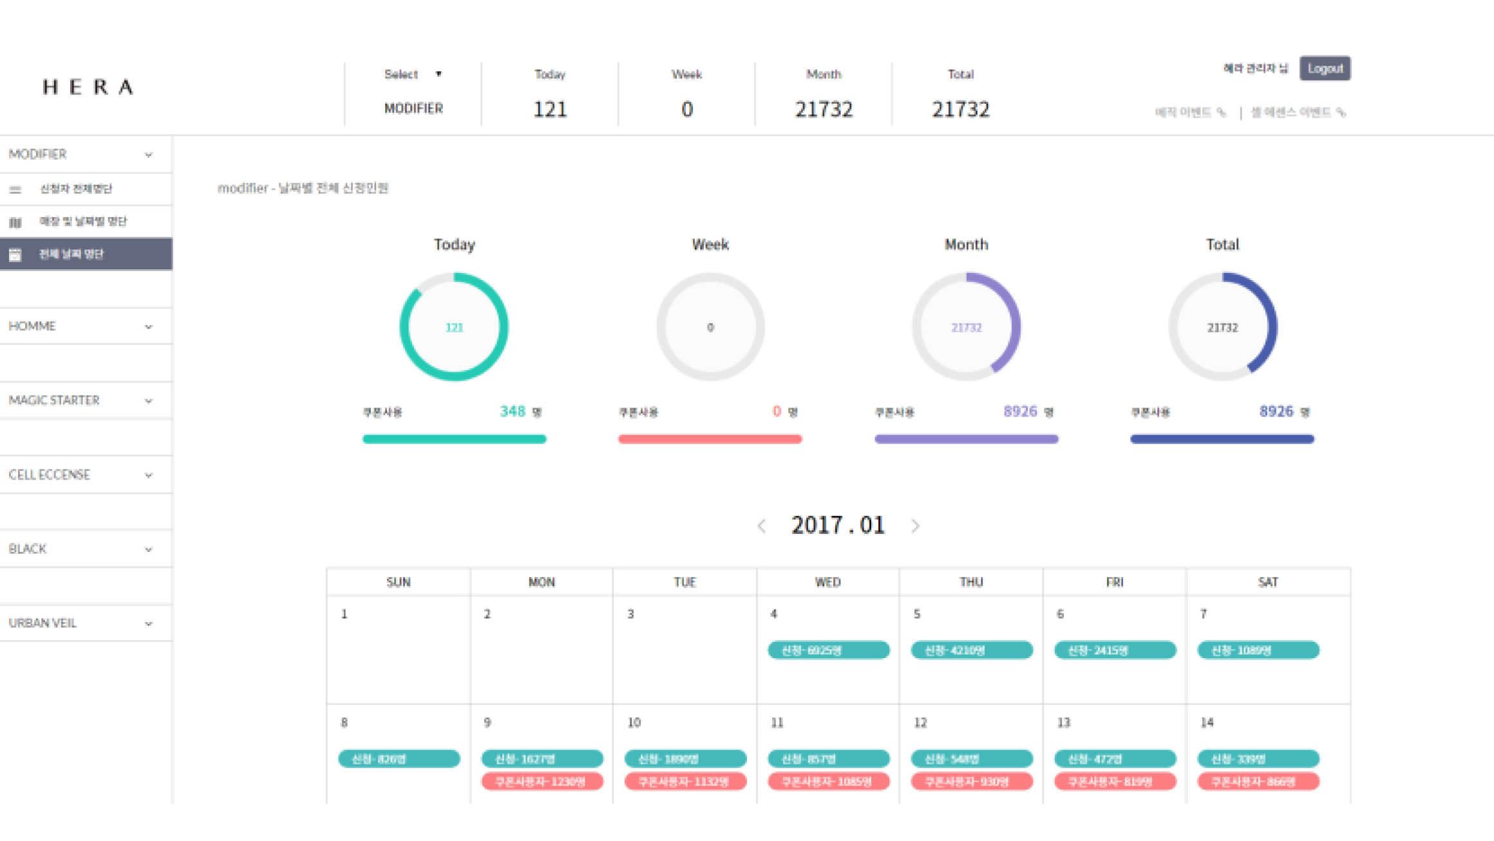Expand the HOMME sidebar section
This screenshot has height=841, width=1494.
point(86,326)
